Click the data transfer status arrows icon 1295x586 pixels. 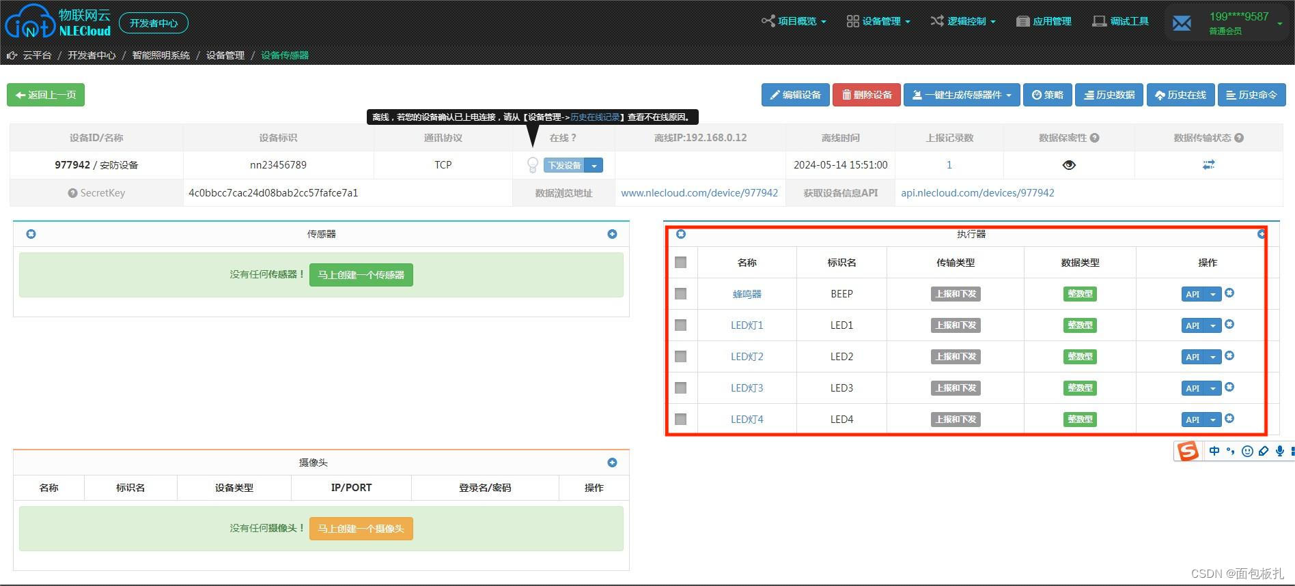1208,164
